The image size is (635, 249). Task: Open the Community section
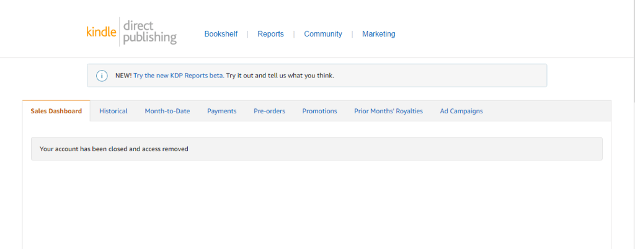(322, 34)
